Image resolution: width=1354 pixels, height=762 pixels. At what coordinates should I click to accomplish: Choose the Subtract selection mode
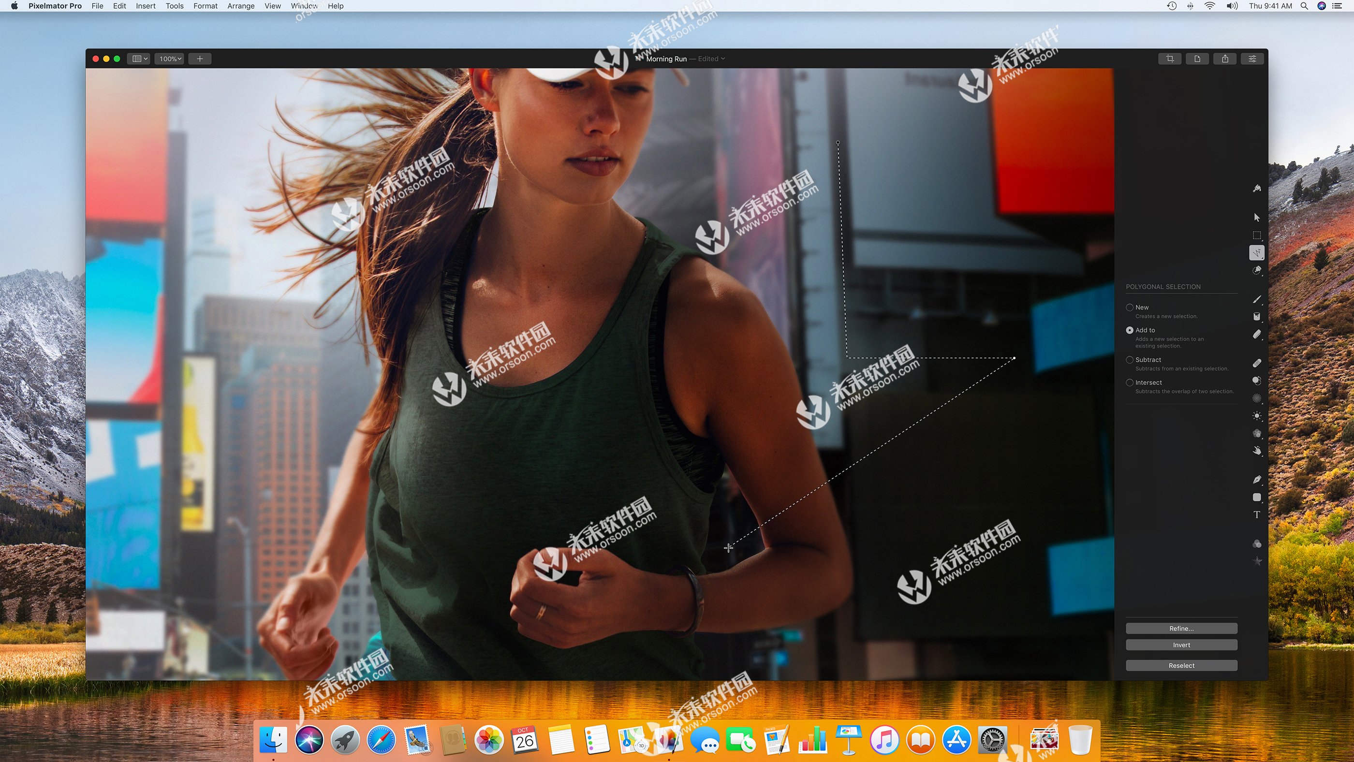[1130, 360]
